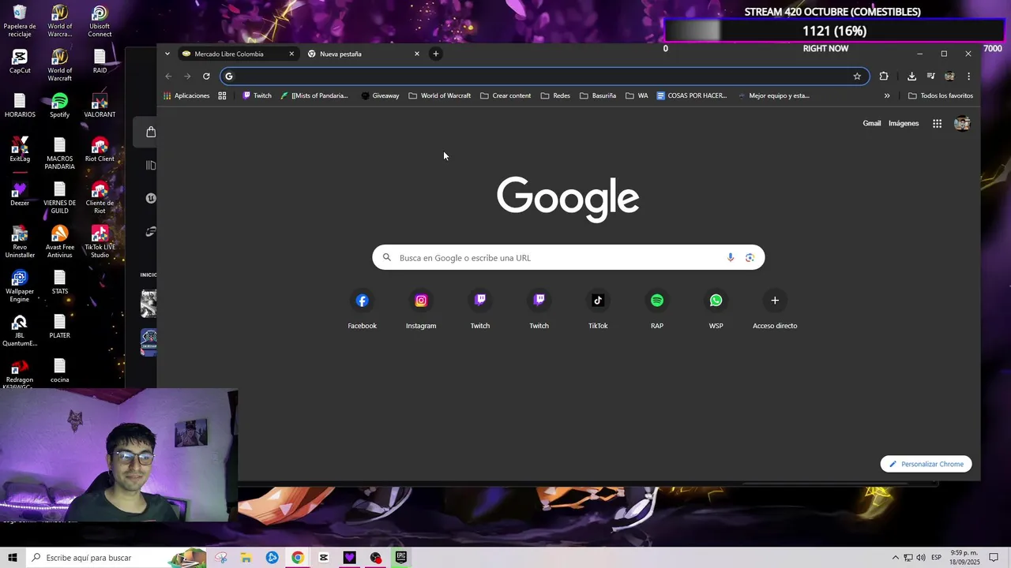This screenshot has width=1011, height=568.
Task: Open the taskbar clock showing 9:59 p. m.
Action: click(x=965, y=558)
